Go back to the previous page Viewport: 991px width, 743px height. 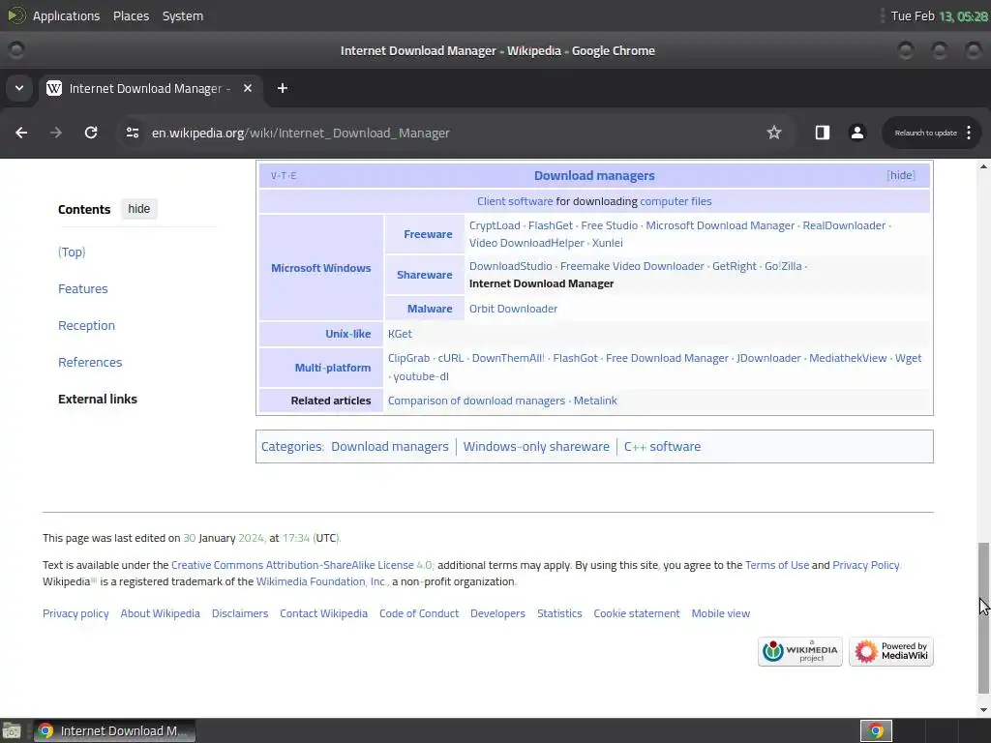(21, 133)
